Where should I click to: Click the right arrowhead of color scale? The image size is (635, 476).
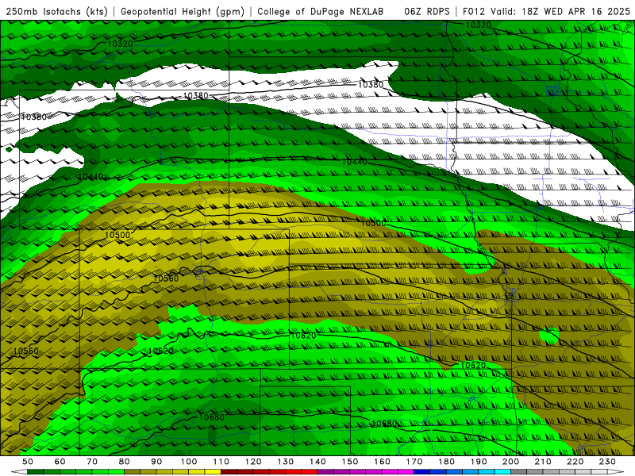coord(616,471)
